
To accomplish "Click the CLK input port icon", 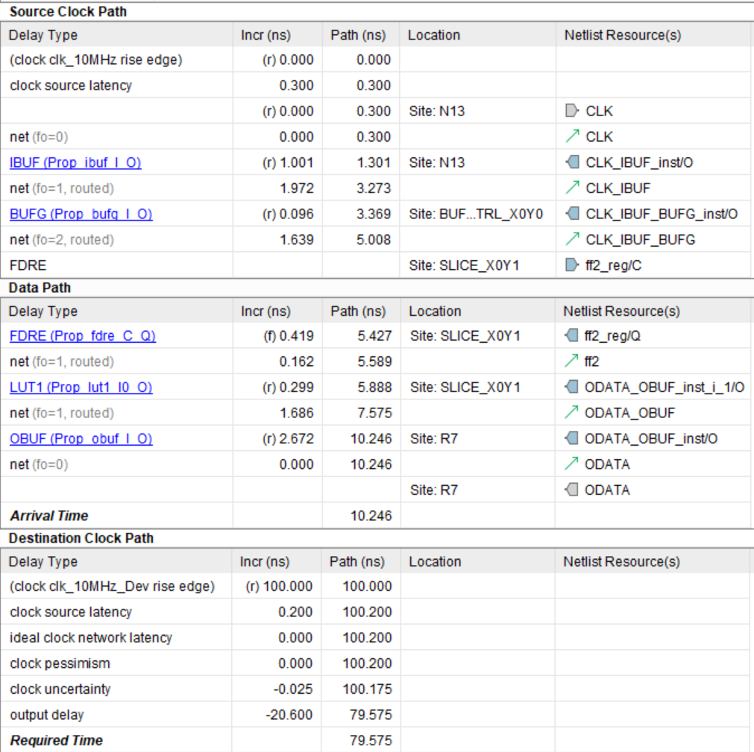I will point(572,111).
